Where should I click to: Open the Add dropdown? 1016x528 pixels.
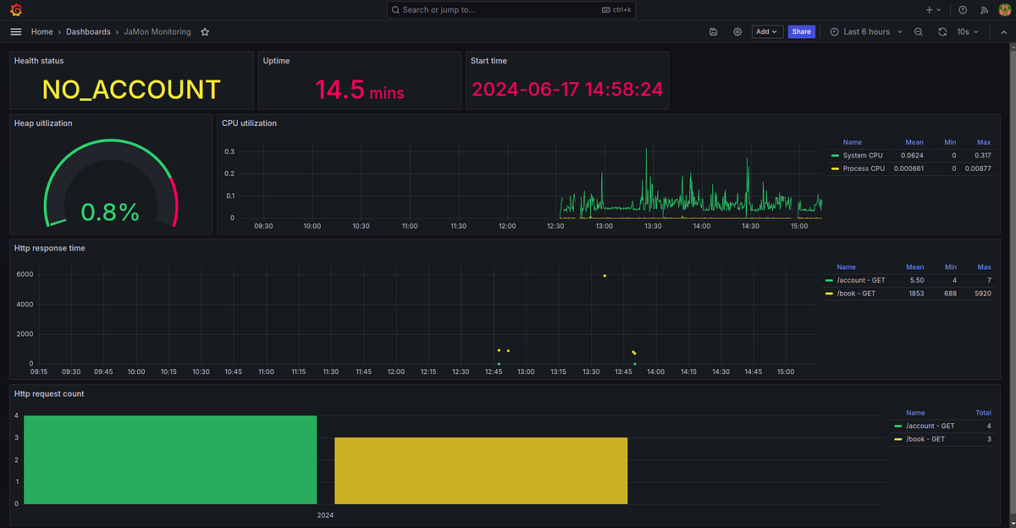766,31
